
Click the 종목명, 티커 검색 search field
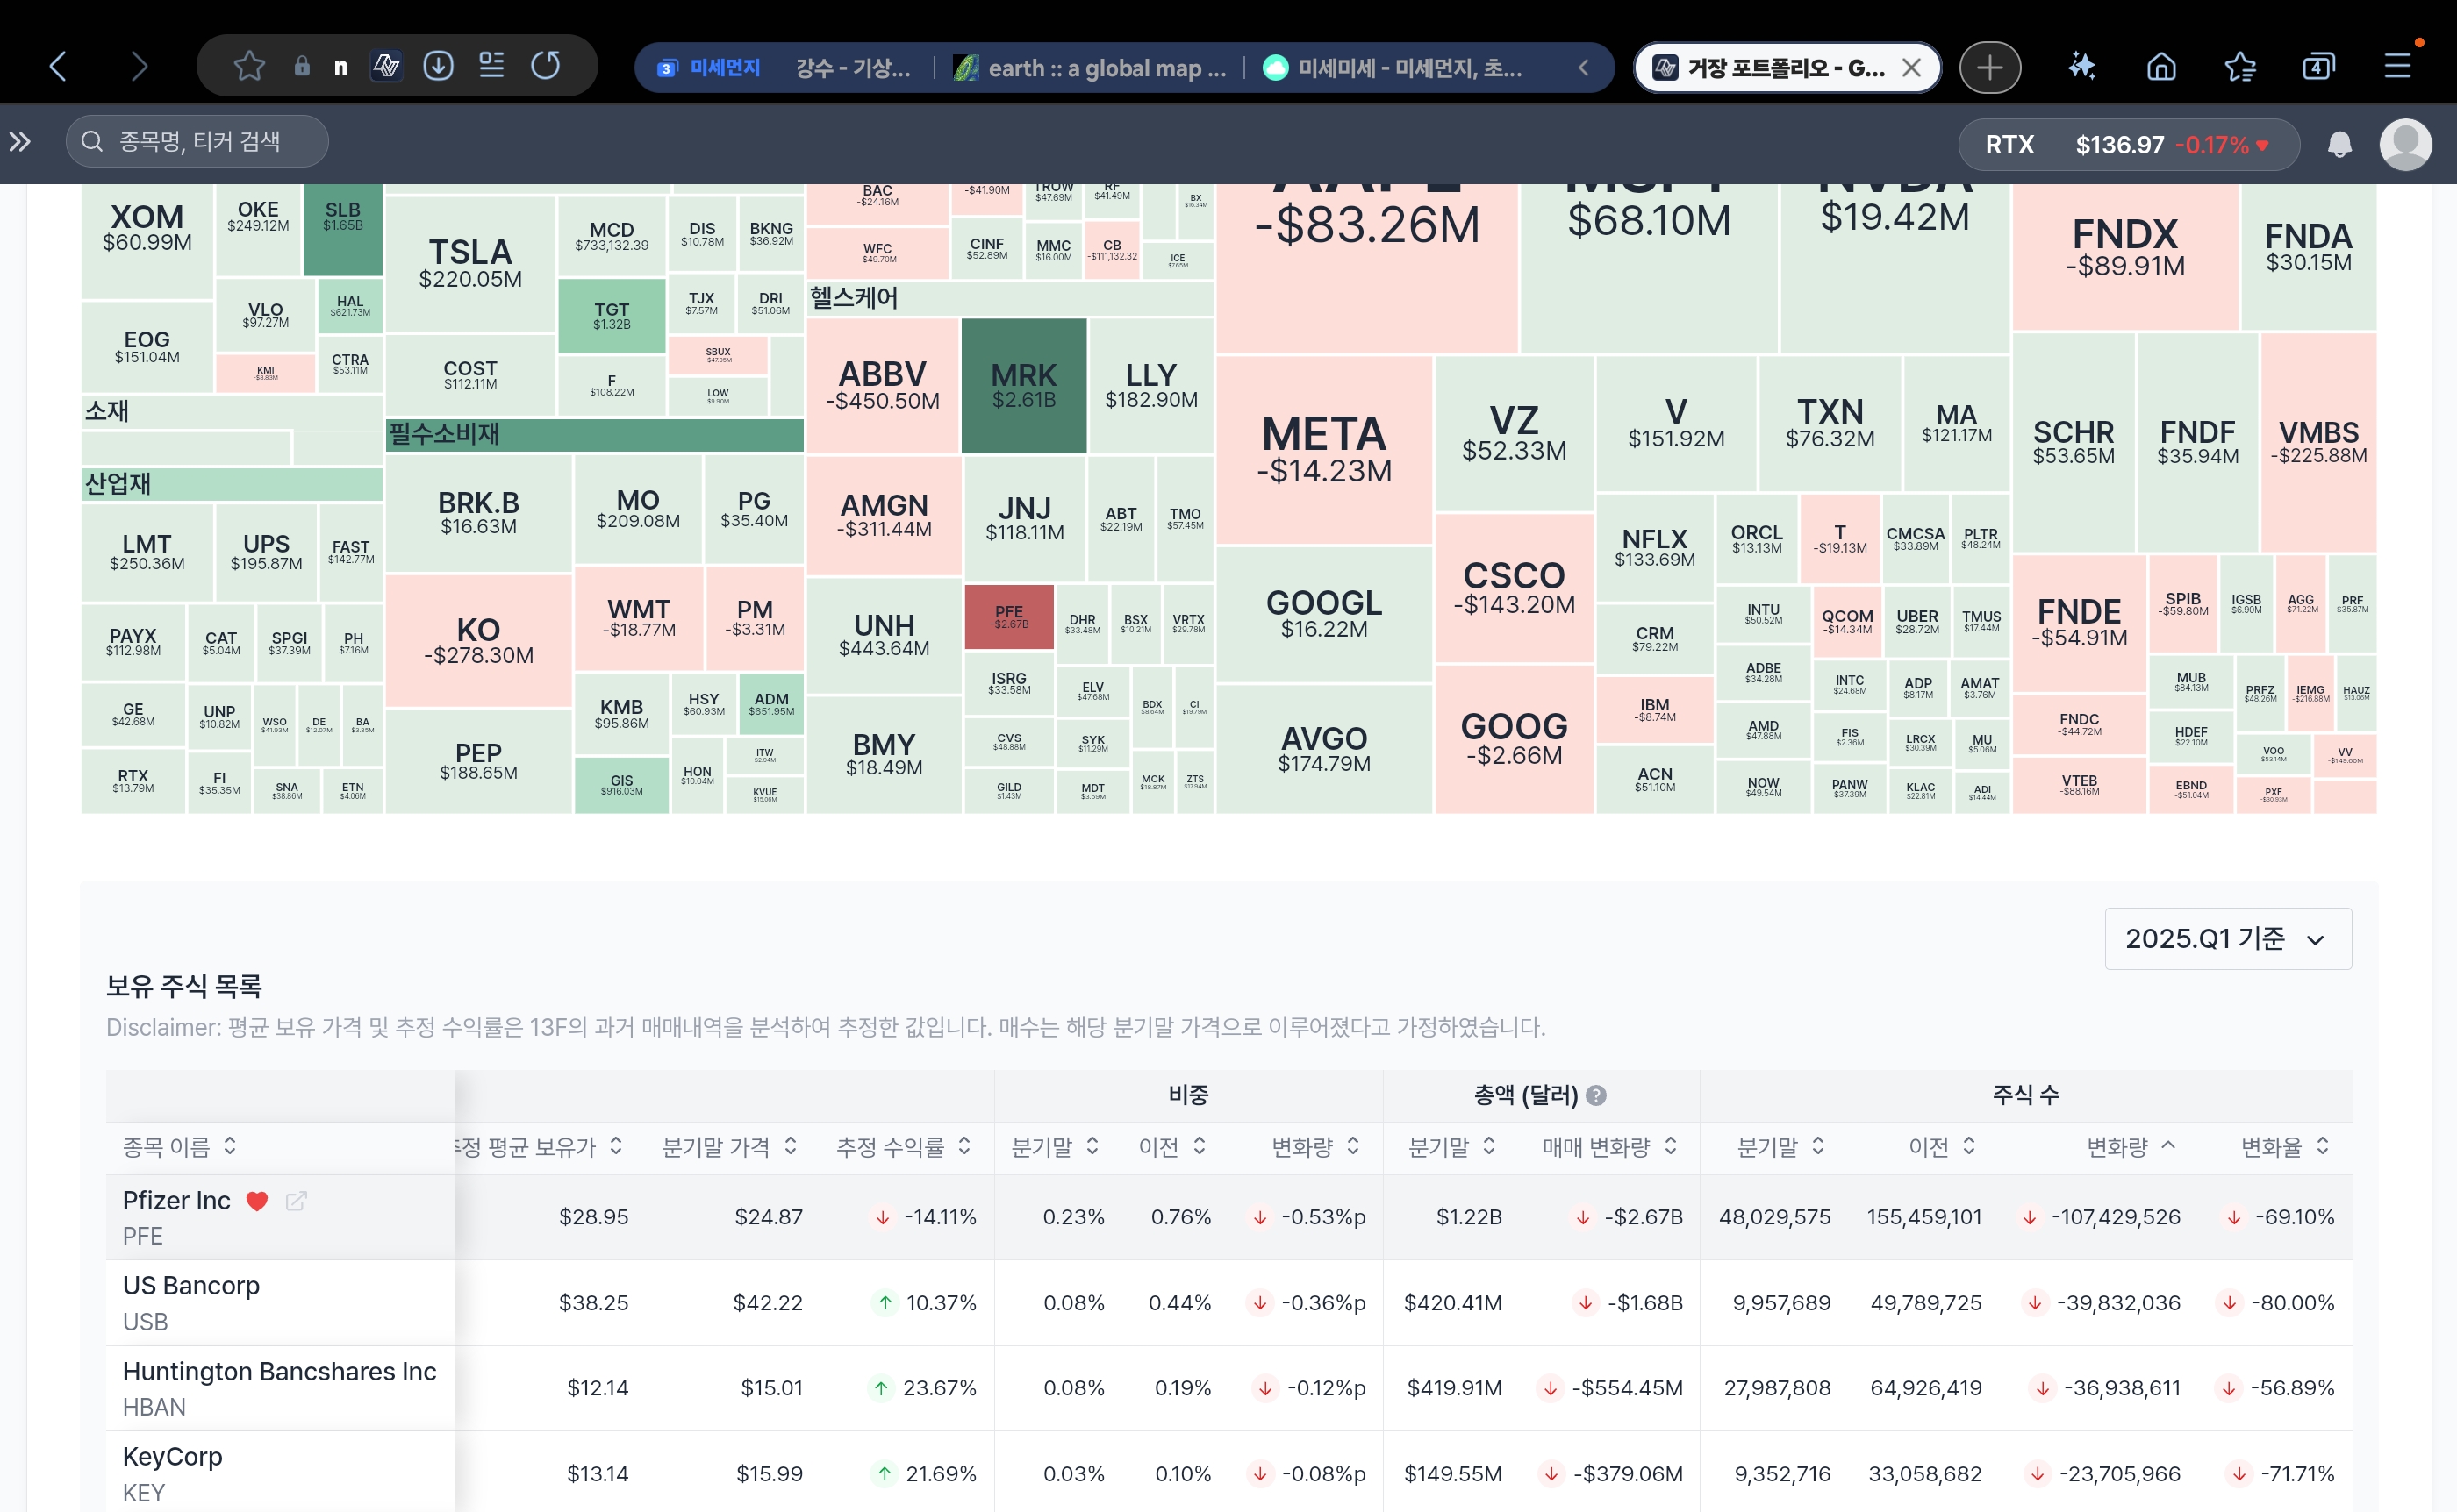(197, 142)
